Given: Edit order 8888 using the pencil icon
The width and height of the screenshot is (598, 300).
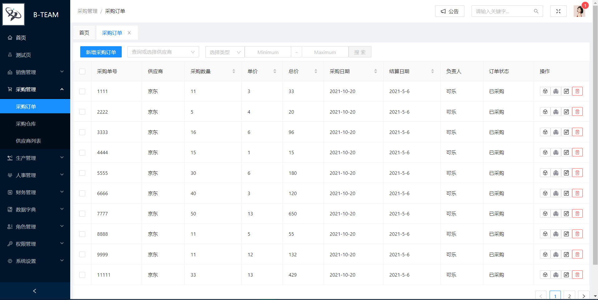Looking at the screenshot, I should [566, 234].
